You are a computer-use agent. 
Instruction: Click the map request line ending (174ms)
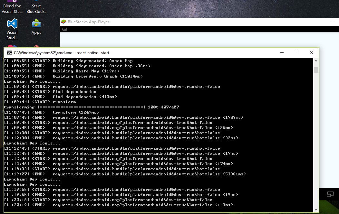click(x=119, y=164)
